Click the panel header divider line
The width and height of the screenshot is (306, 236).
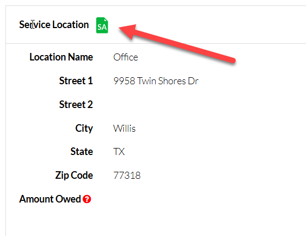pos(156,43)
